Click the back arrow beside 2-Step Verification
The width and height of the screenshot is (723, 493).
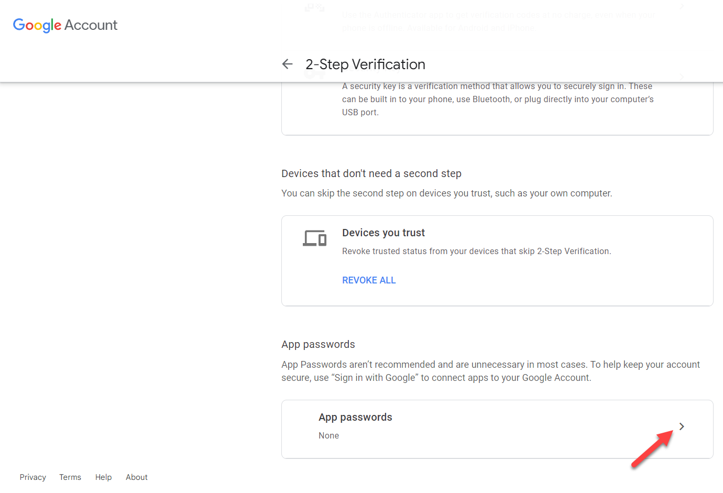(x=287, y=64)
